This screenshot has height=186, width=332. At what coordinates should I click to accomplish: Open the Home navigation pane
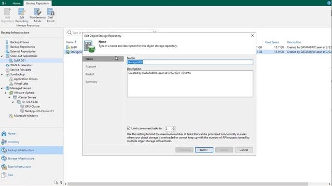pyautogui.click(x=32, y=134)
